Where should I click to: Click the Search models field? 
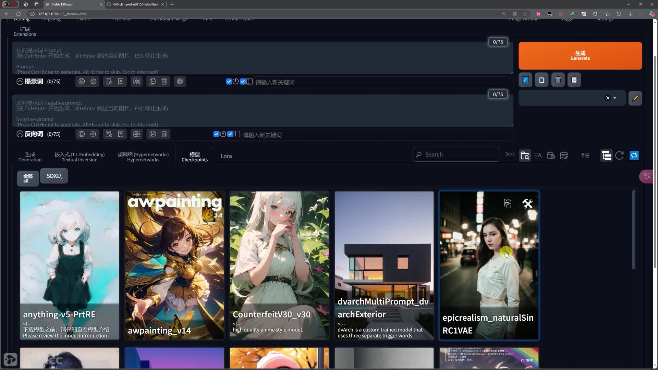click(x=456, y=155)
